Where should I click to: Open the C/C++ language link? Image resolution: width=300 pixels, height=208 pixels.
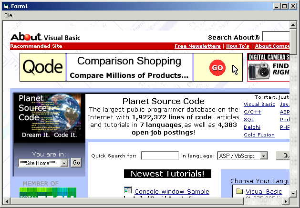253,112
